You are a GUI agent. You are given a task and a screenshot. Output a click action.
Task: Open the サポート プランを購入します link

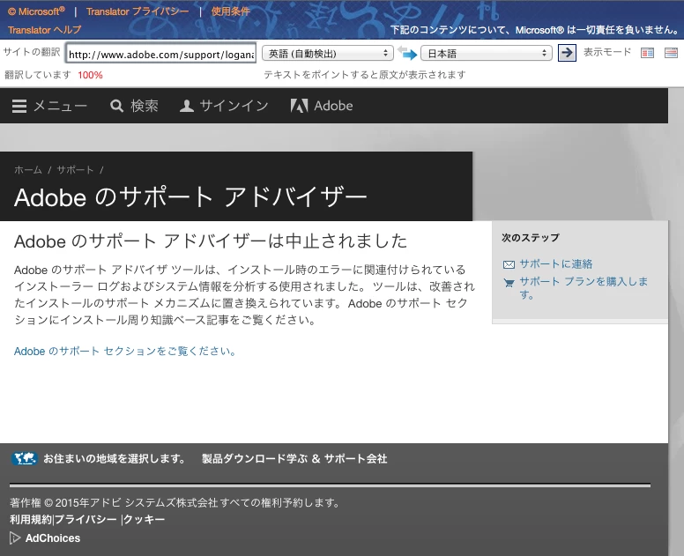click(x=584, y=288)
